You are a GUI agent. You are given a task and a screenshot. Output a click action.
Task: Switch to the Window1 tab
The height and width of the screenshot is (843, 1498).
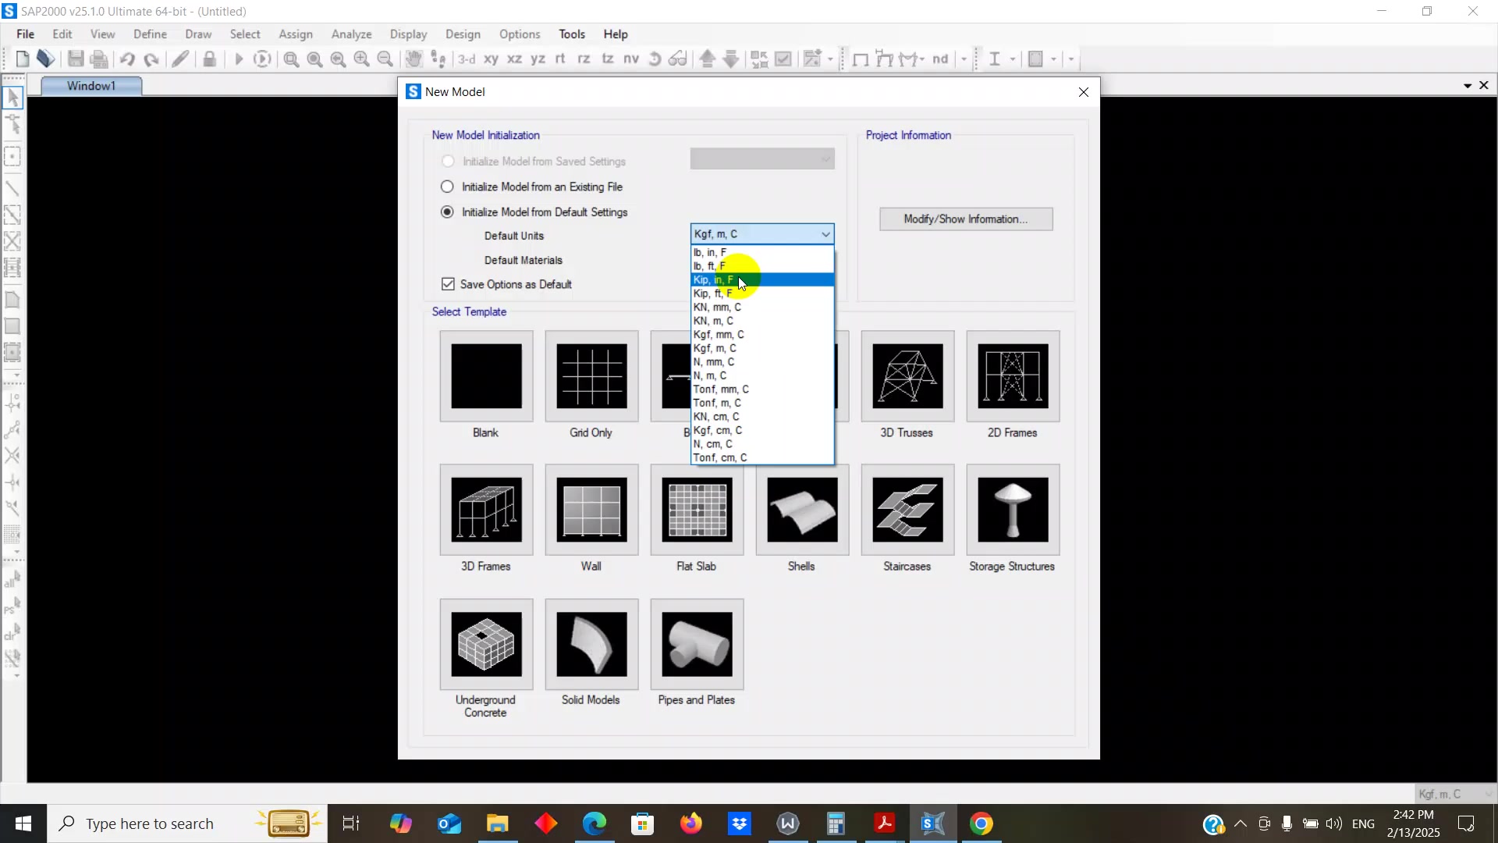[x=91, y=86]
